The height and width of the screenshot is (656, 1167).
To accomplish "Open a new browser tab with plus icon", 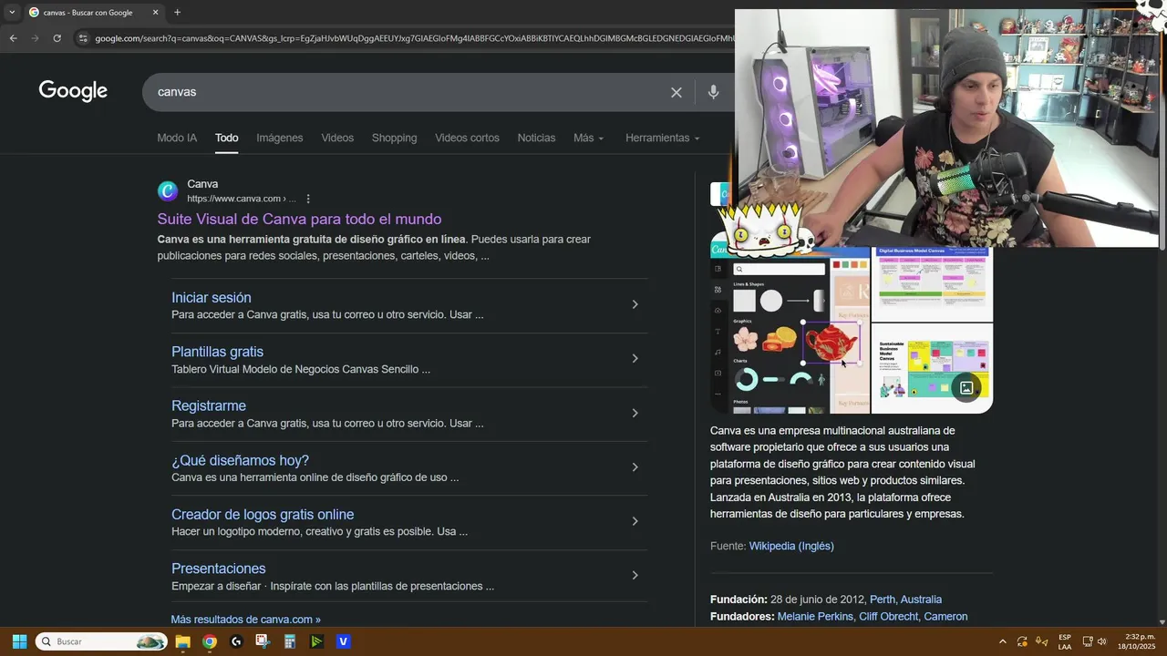I will point(177,13).
